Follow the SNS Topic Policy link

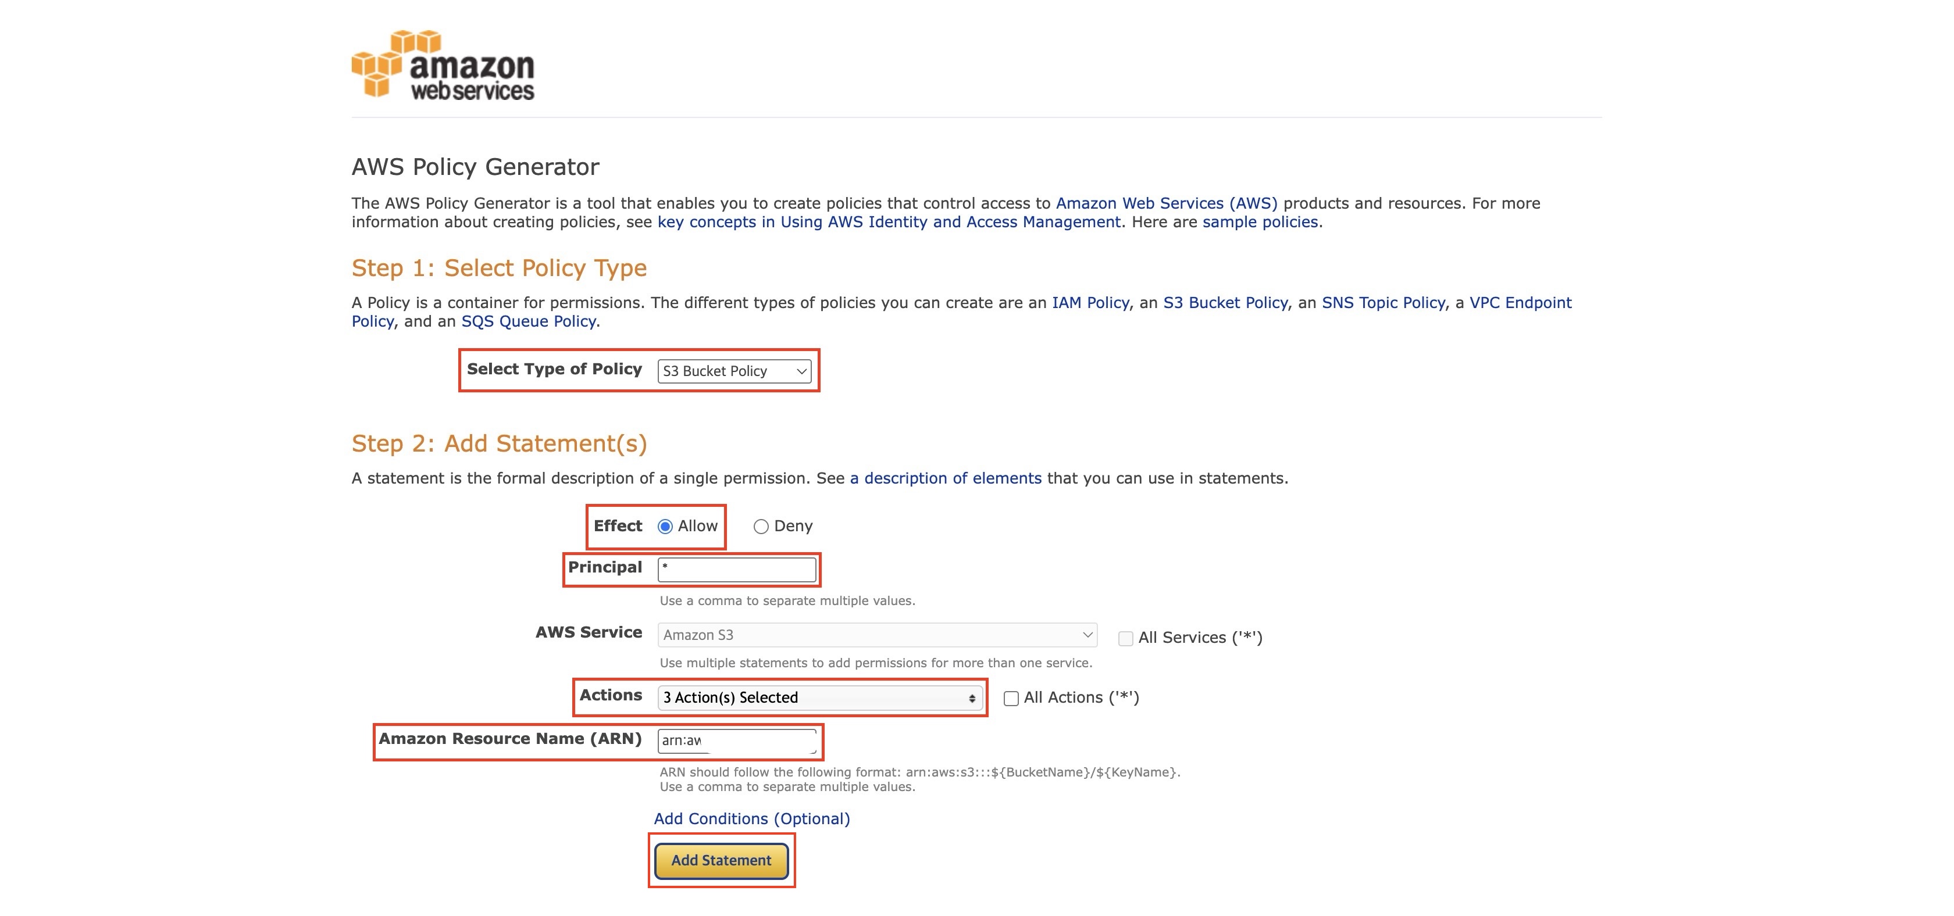coord(1384,303)
